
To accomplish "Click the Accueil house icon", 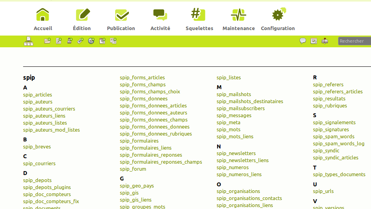I will pos(43,14).
